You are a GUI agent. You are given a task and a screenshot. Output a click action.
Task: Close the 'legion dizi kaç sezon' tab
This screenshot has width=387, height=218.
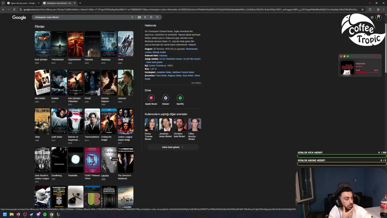click(39, 3)
